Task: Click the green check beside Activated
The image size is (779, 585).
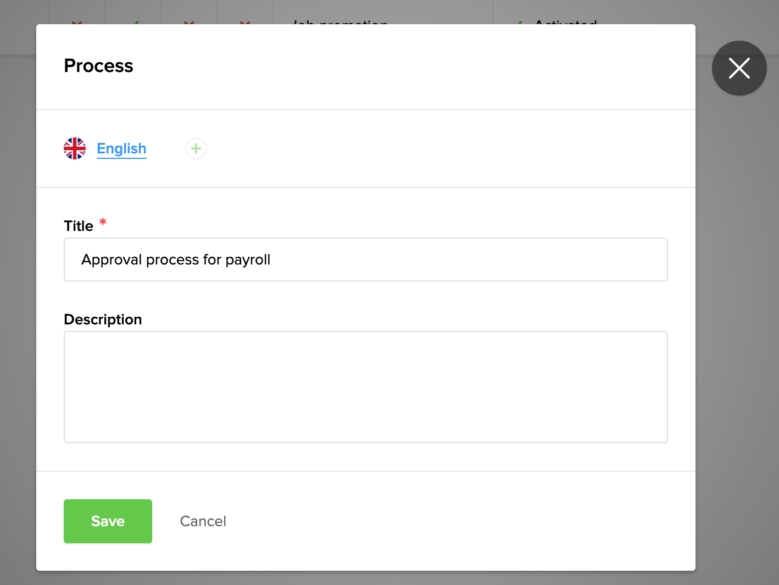Action: pos(519,23)
